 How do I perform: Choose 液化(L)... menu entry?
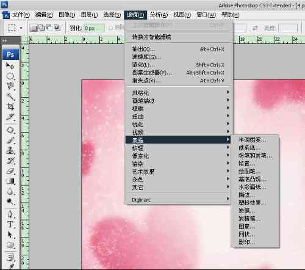click(178, 65)
